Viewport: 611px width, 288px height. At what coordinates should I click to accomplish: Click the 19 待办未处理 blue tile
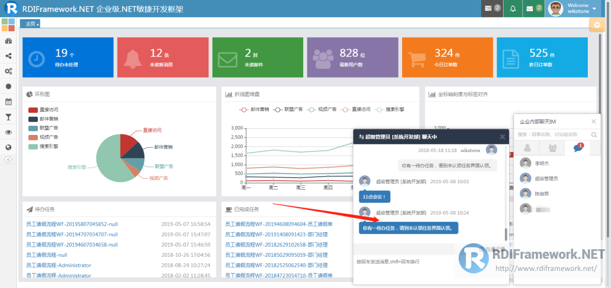68,57
